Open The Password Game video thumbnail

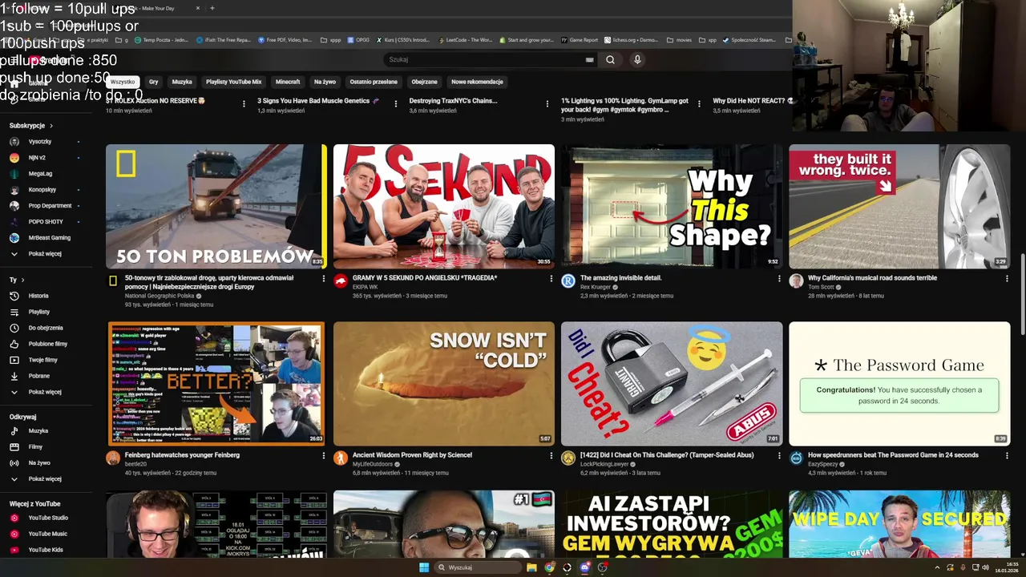pos(899,384)
